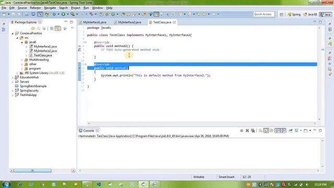Screen dimensions: 334x188
Task: Close the TestClass.java editor tab
Action: [x=174, y=22]
